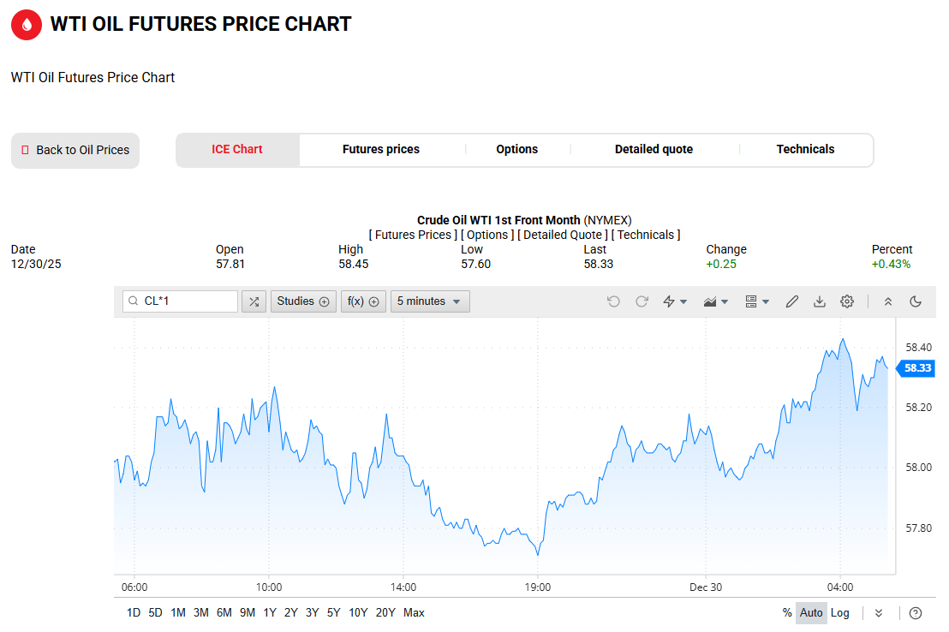
Task: Toggle dark mode moon icon
Action: (916, 301)
